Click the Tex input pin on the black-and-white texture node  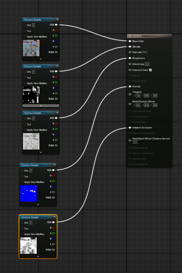25,78
